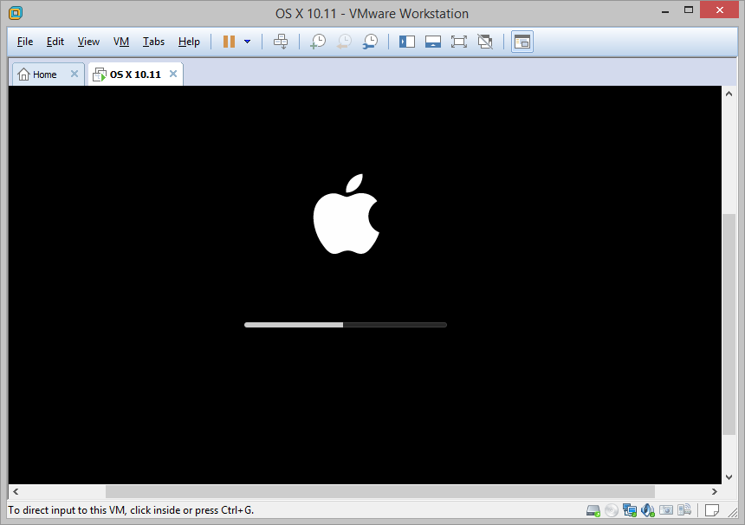This screenshot has width=745, height=525.
Task: Click the grayed Revert to snapshot icon
Action: (x=344, y=42)
